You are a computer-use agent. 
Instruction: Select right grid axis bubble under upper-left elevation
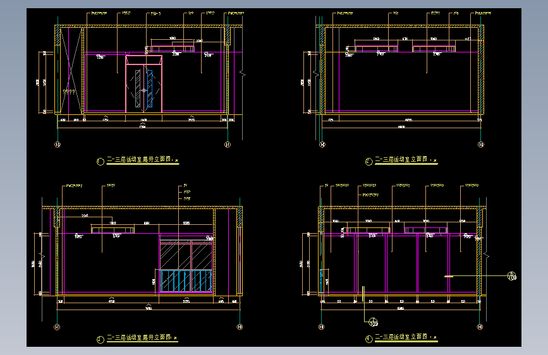pos(228,144)
